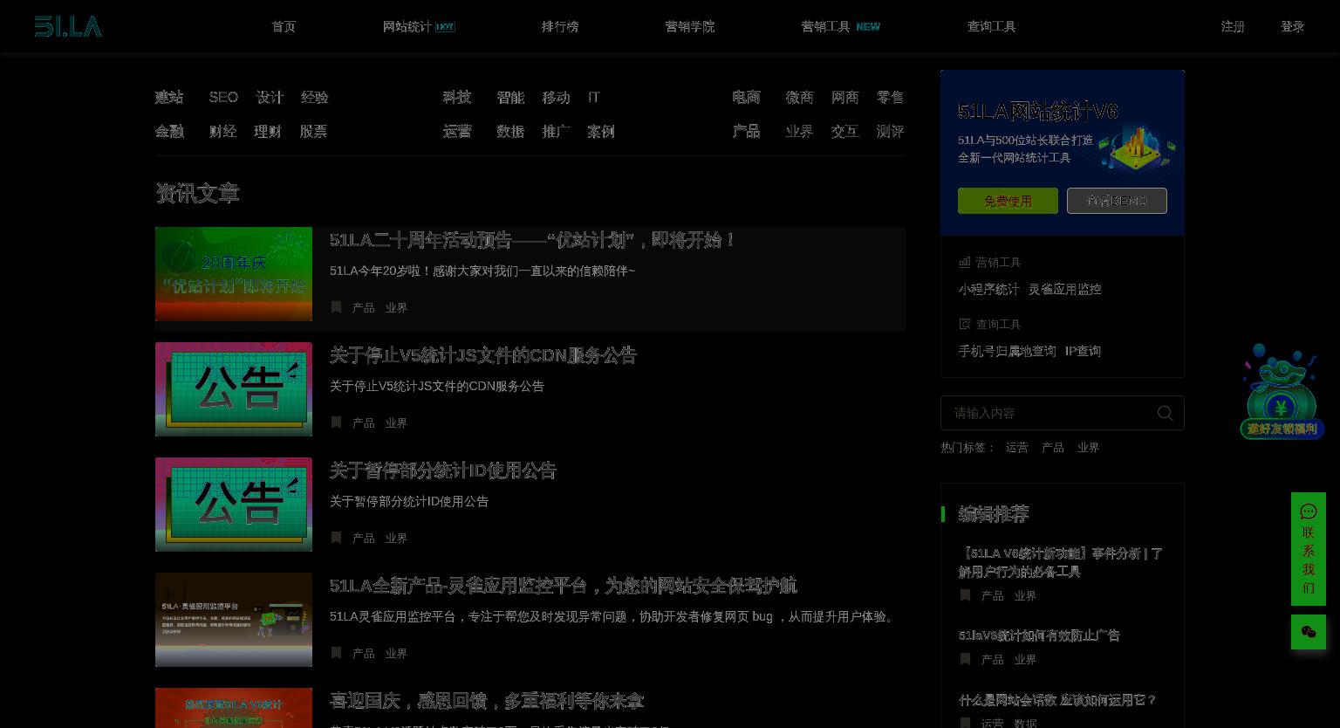Viewport: 1340px width, 728px height.
Task: Click the 免费使用 button
Action: coord(1008,201)
